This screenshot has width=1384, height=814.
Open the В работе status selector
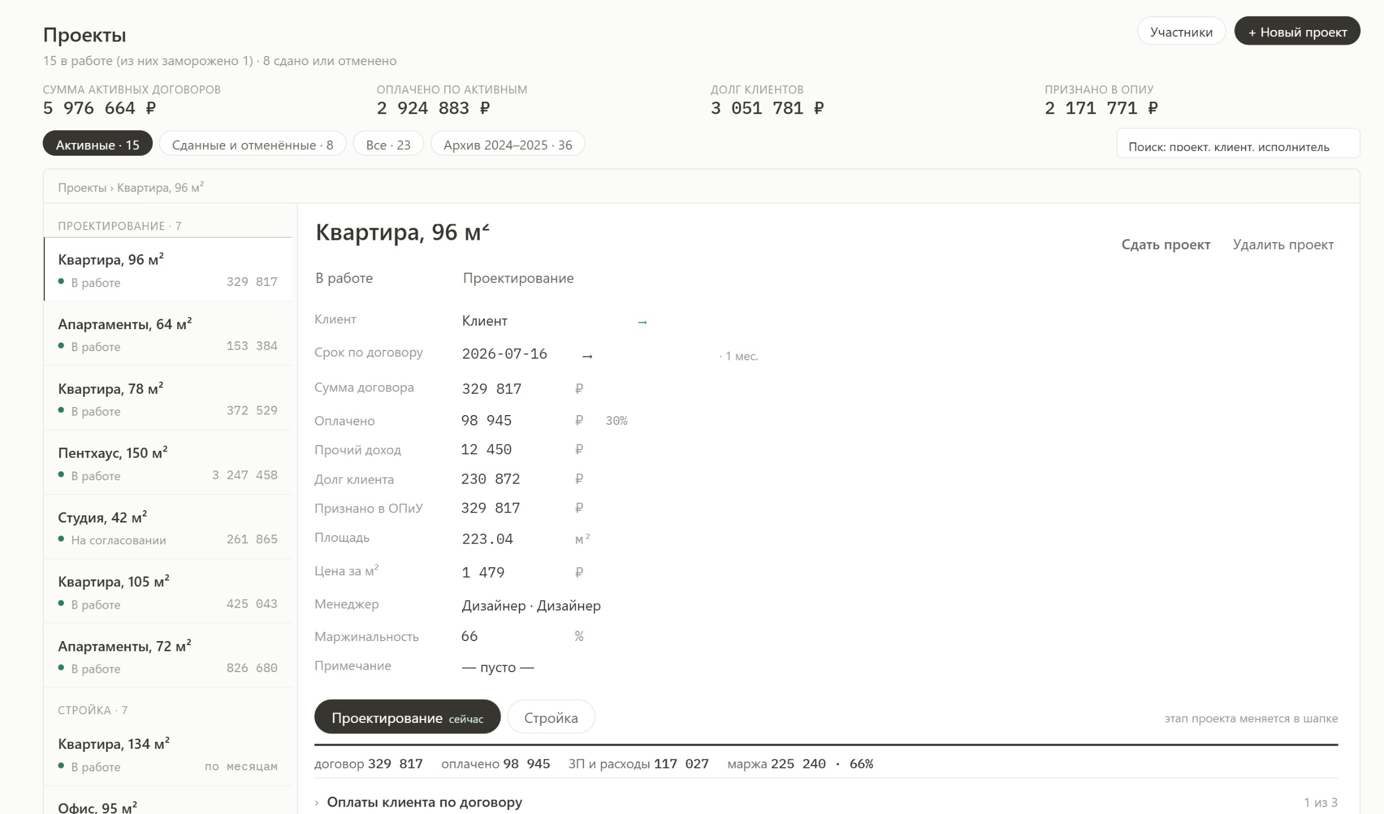point(344,278)
